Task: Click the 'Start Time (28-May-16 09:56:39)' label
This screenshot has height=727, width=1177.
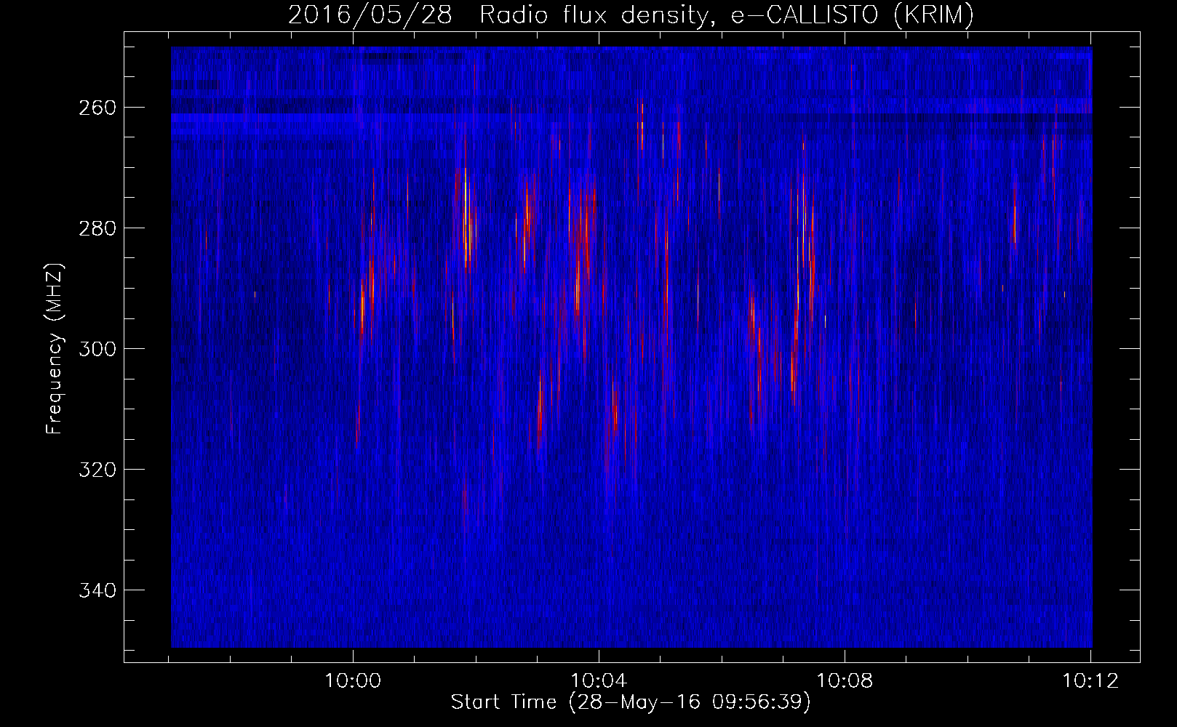Action: [x=631, y=702]
